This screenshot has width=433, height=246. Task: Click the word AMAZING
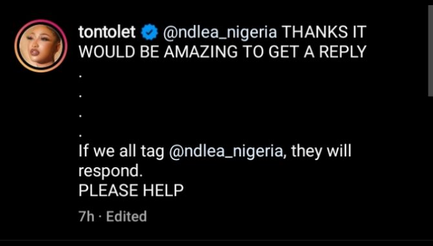200,52
